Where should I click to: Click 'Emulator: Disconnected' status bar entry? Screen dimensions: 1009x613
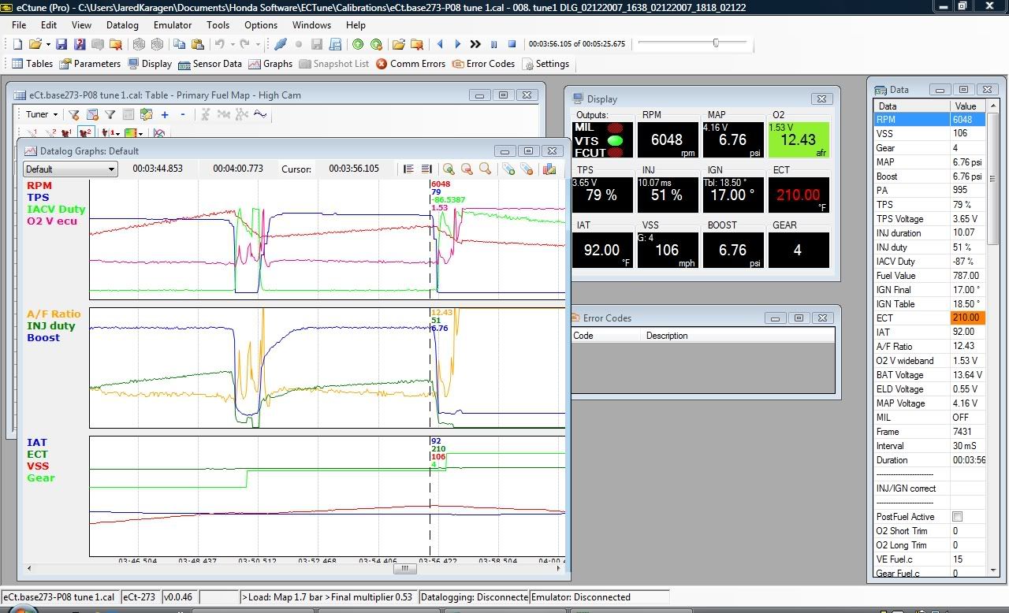coord(599,597)
